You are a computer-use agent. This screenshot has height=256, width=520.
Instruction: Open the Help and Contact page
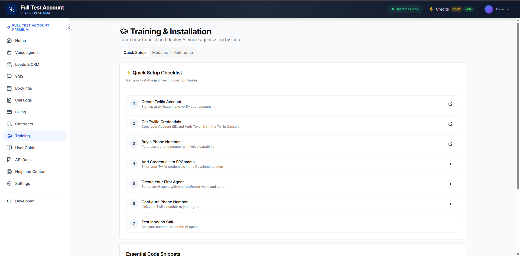click(31, 171)
